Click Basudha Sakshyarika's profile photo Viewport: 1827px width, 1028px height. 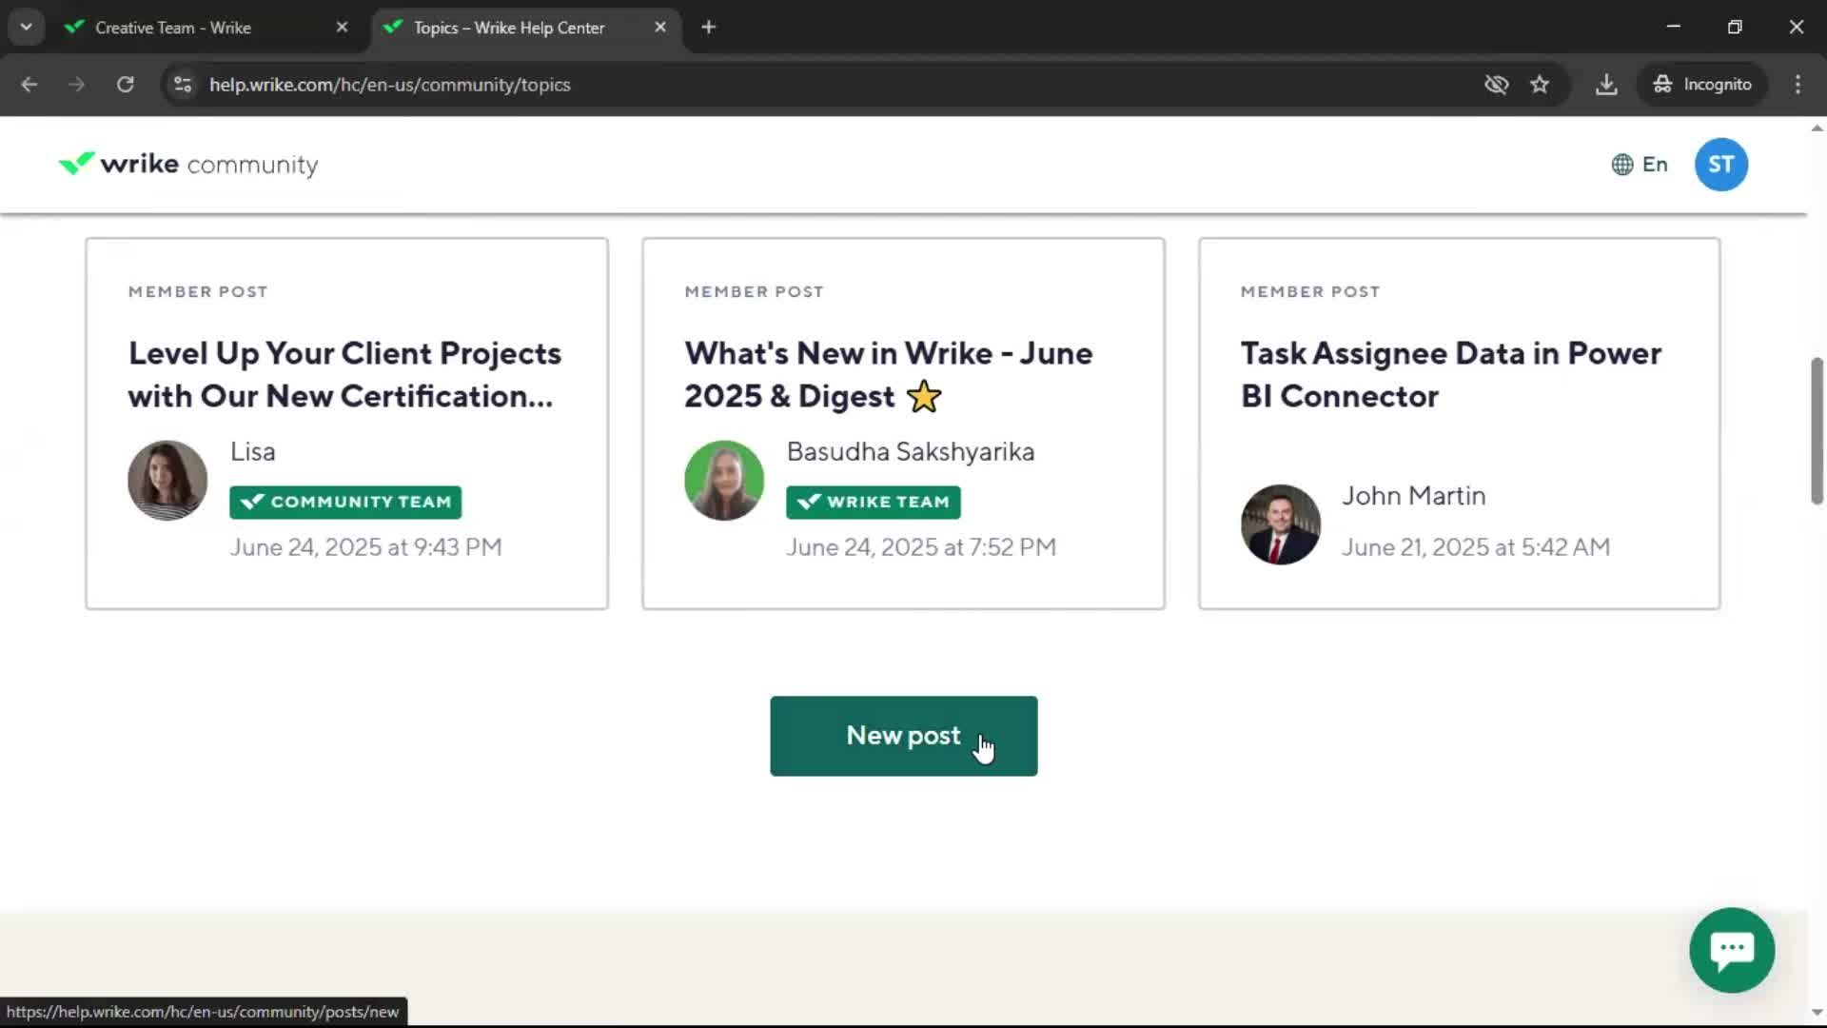(x=724, y=480)
